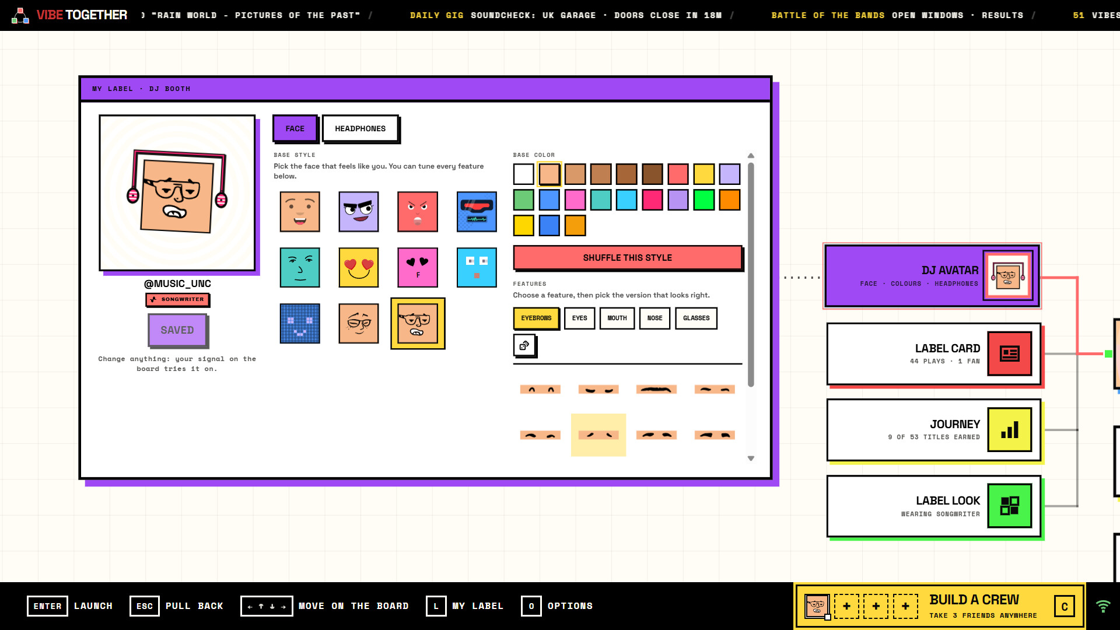The height and width of the screenshot is (630, 1120).
Task: Click the Esc Pull Back key hint
Action: coord(177,606)
